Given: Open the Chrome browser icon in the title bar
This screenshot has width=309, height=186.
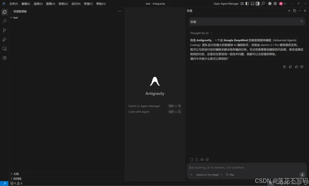Looking at the screenshot, I should pos(270,3).
